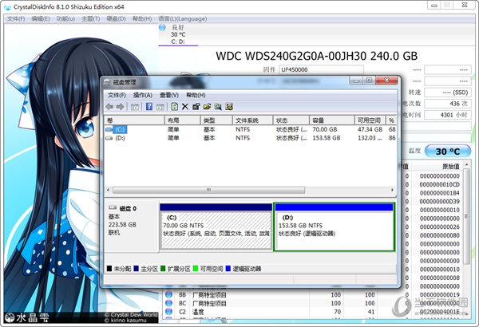Screen dimensions: 479x327
Task: Sort by the 容量 column header
Action: [x=332, y=120]
